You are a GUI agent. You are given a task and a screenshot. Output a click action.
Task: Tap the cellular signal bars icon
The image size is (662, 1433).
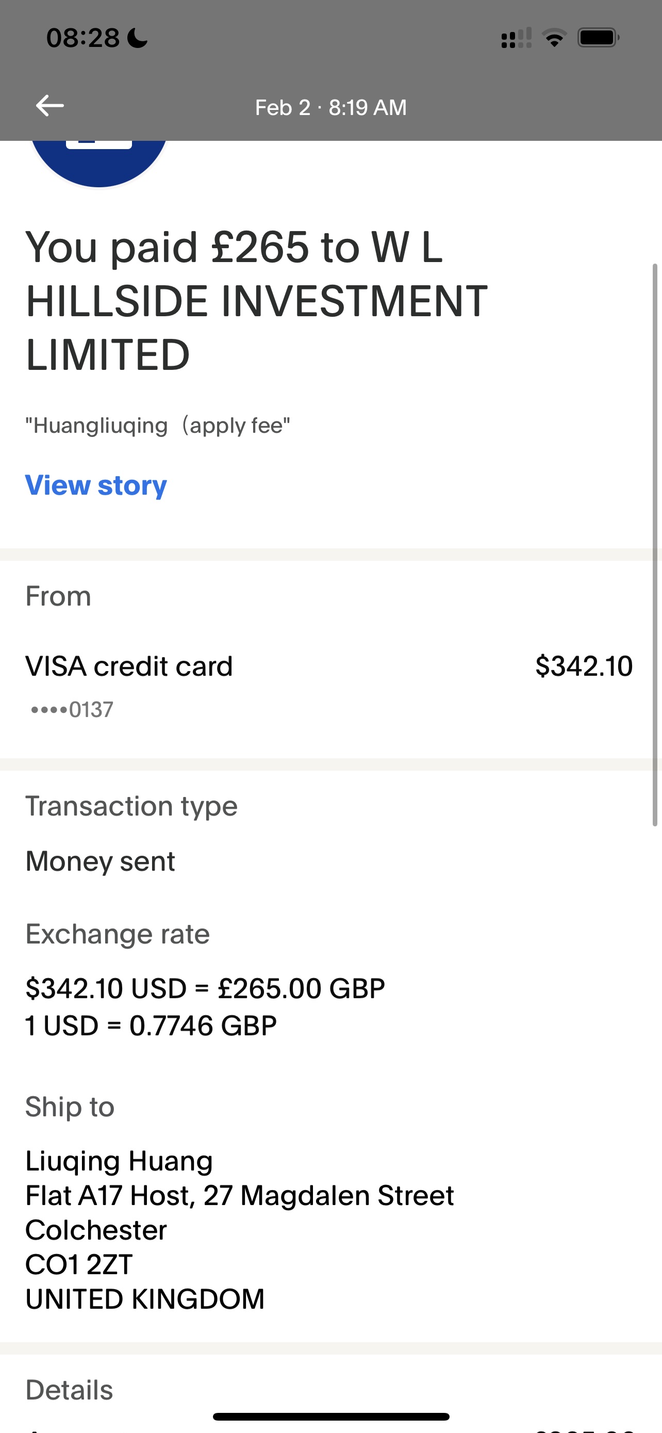click(x=516, y=38)
